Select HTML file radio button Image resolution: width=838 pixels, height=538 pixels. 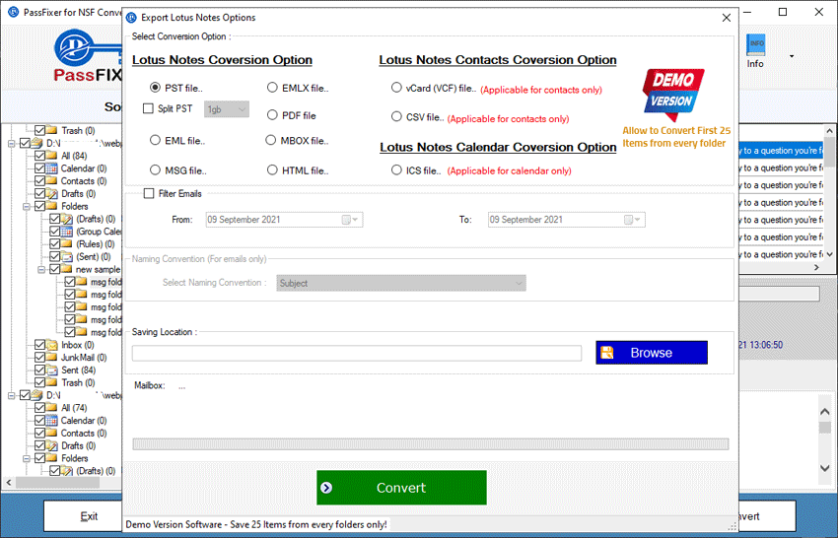pyautogui.click(x=272, y=169)
